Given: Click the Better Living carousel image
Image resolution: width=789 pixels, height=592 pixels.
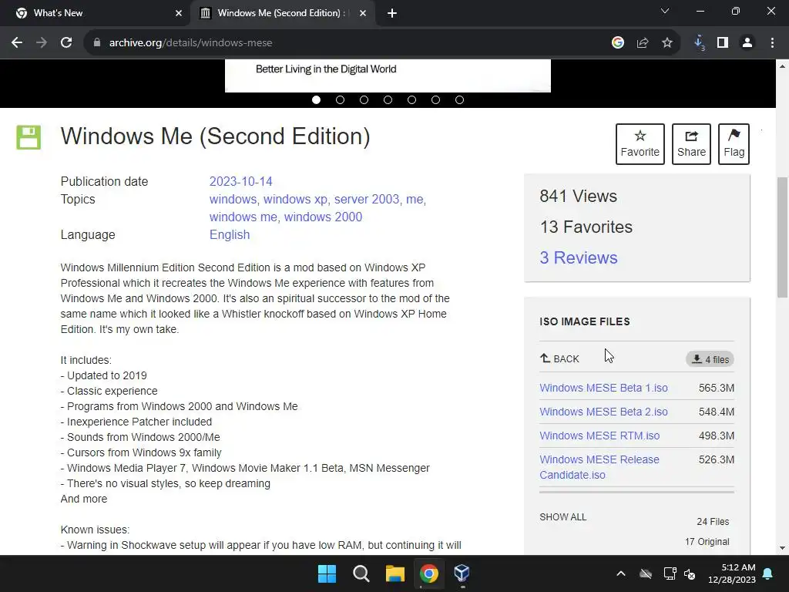Looking at the screenshot, I should pos(388,76).
